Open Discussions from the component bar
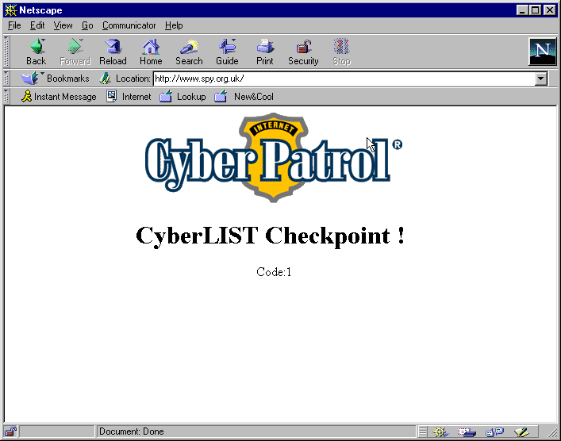561x441 pixels. coord(494,432)
